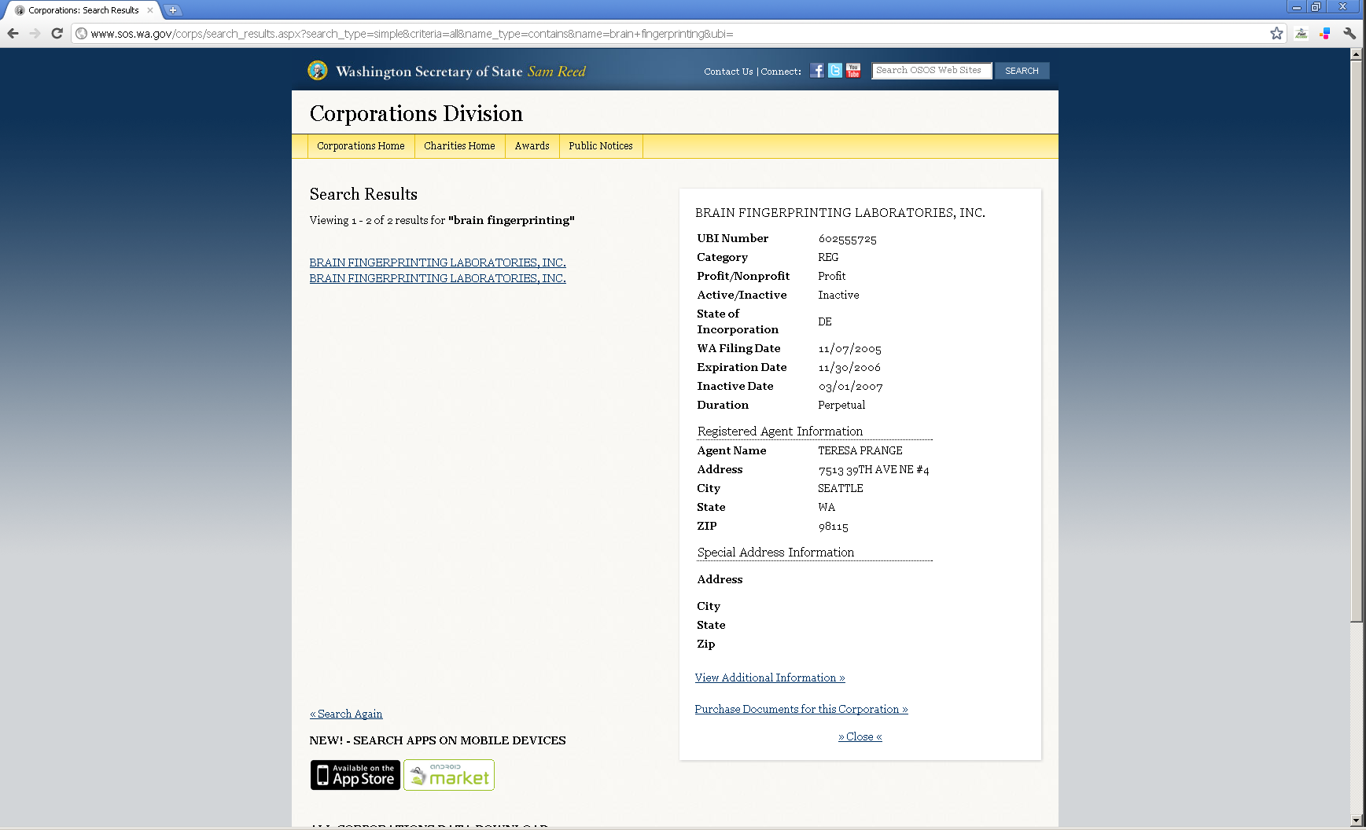The image size is (1366, 830).
Task: Click the Expiration Date value 11/30/2006
Action: point(849,368)
